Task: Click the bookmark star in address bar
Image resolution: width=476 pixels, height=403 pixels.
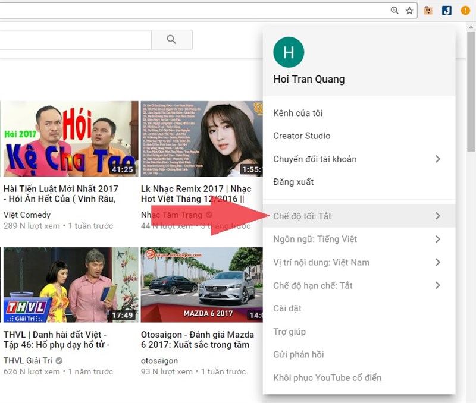Action: pyautogui.click(x=409, y=10)
